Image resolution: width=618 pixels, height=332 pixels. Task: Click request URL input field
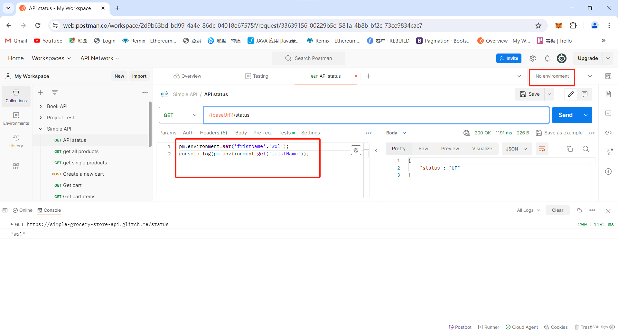click(x=376, y=115)
